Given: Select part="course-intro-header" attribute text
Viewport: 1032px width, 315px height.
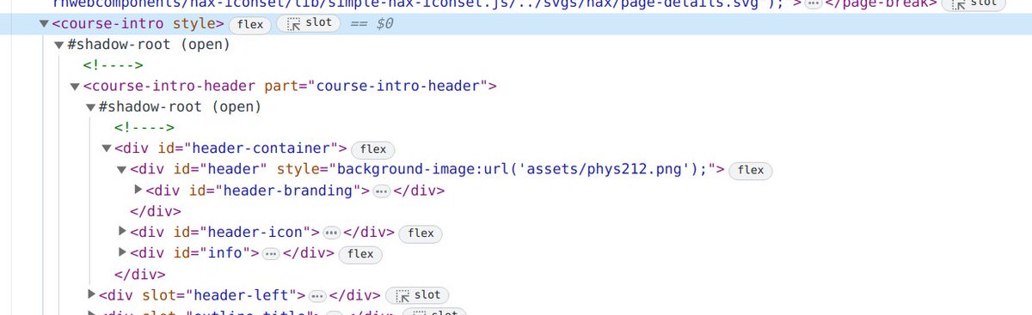Looking at the screenshot, I should 376,87.
